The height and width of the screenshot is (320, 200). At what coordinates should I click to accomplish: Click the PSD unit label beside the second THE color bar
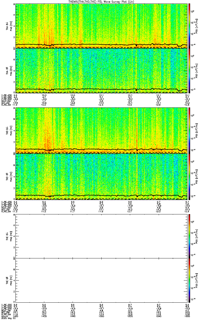click(197, 281)
